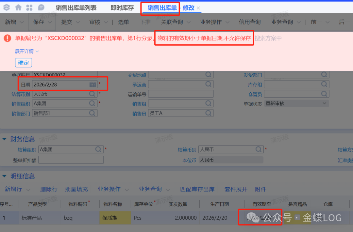This screenshot has width=353, height=232.
Task: Open the 单据状态 dropdown
Action: pos(324,103)
